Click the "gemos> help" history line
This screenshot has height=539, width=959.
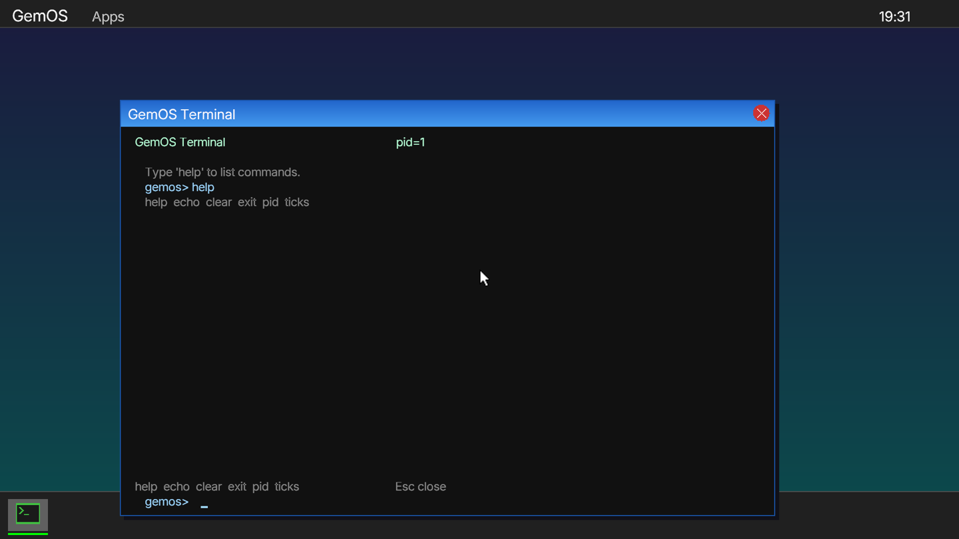[179, 187]
